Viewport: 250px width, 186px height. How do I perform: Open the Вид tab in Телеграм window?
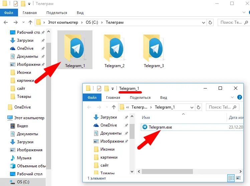(80, 13)
